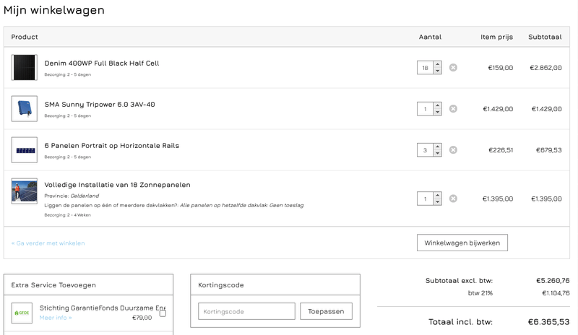Click the Subtotaal column header
This screenshot has height=335, width=578.
coord(545,37)
